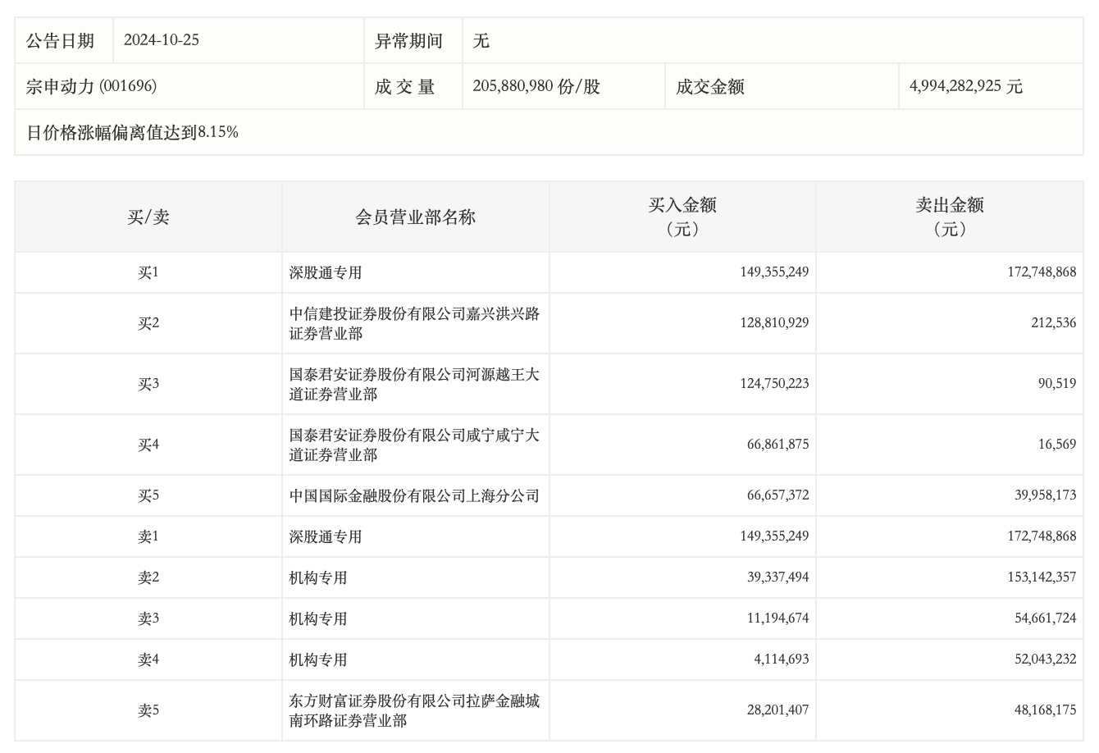Click the 会员营业部名称 column header
This screenshot has width=1099, height=753.
pyautogui.click(x=415, y=217)
